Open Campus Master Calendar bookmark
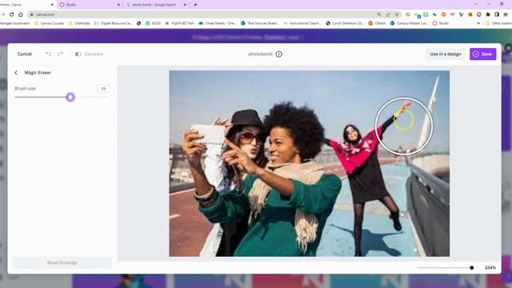 point(409,23)
